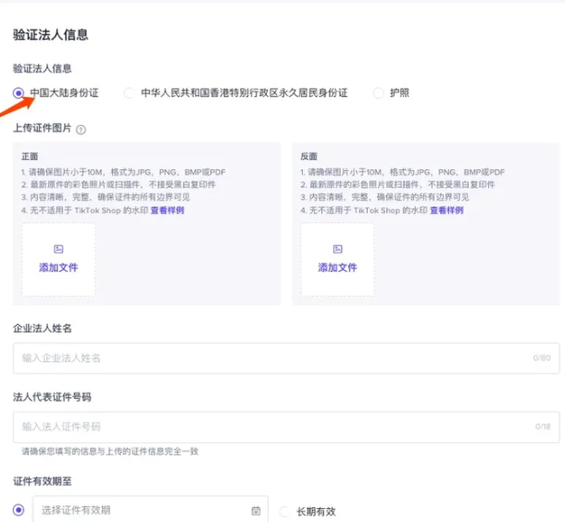Click the 中华人民共和国香港特别行政区永久居民身份证 label text
This screenshot has width=565, height=522.
point(245,93)
